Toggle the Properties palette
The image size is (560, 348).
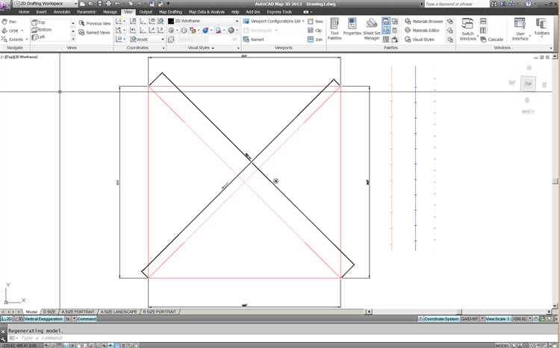352,27
